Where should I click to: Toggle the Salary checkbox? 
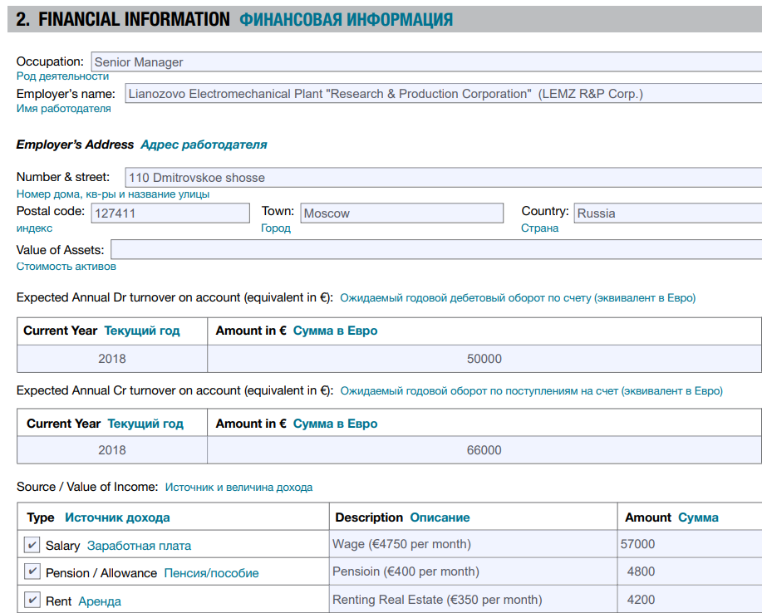(32, 546)
